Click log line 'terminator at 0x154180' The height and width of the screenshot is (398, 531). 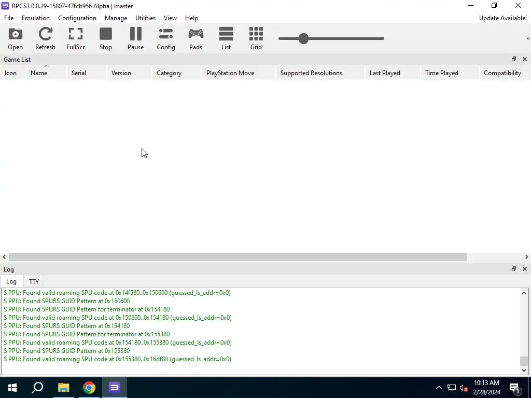click(x=87, y=309)
